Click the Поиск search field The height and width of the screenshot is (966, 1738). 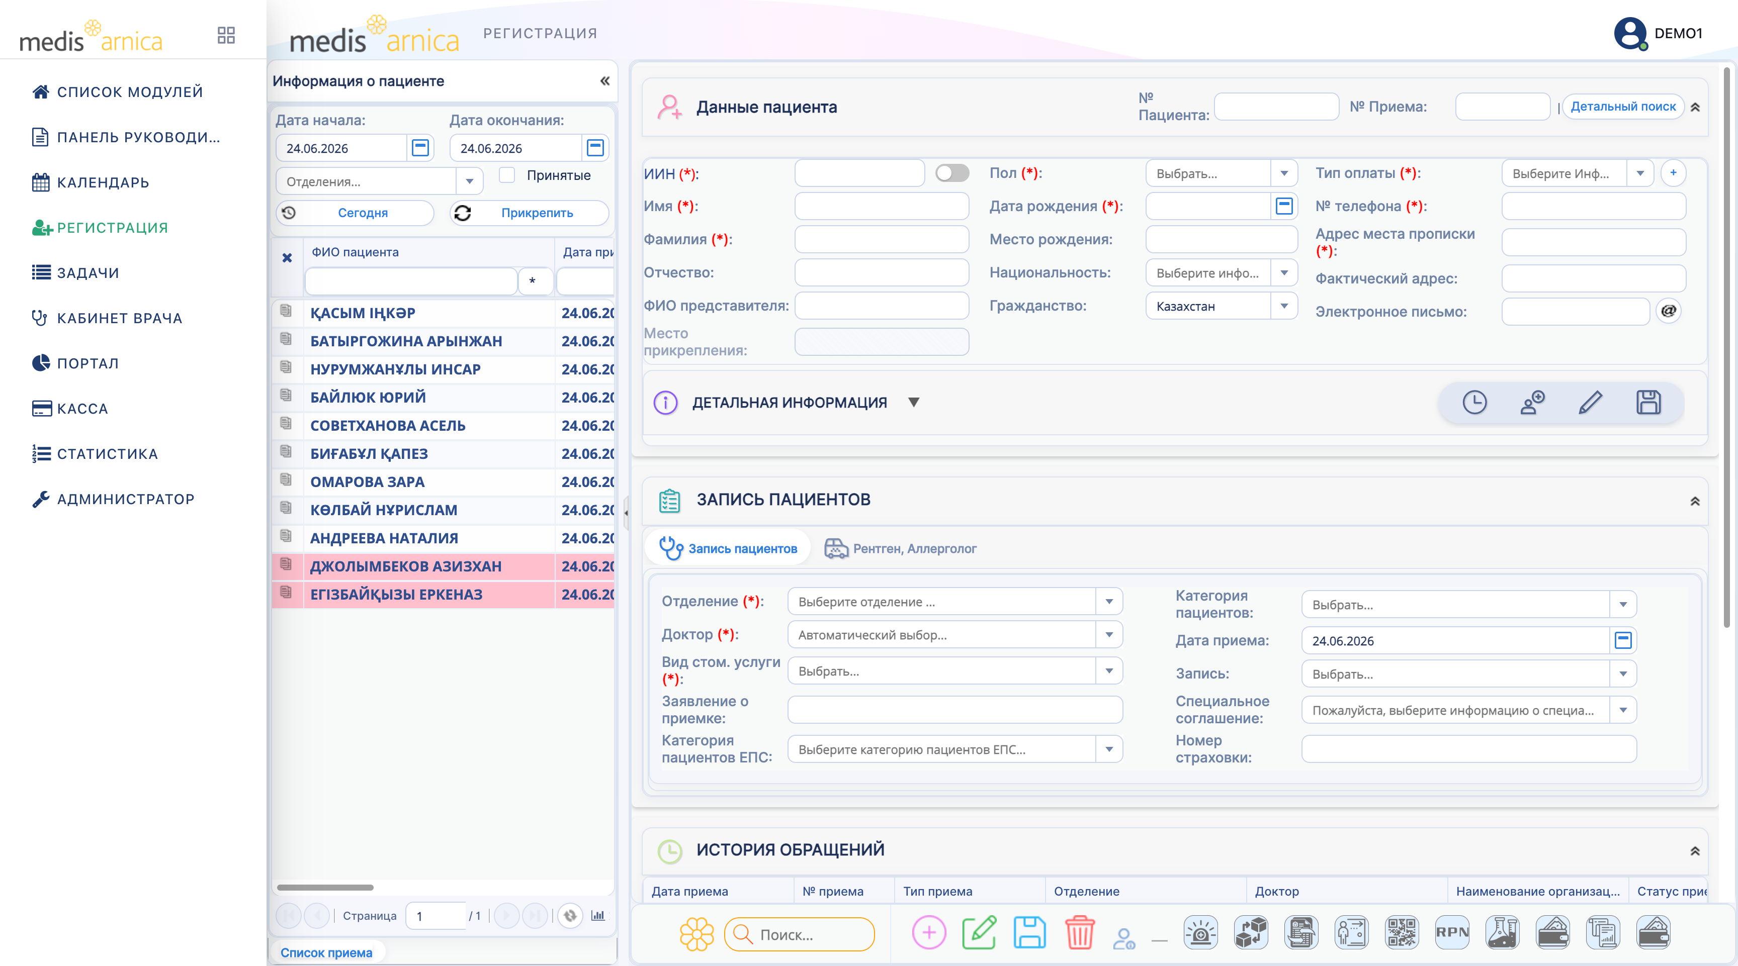tap(800, 934)
